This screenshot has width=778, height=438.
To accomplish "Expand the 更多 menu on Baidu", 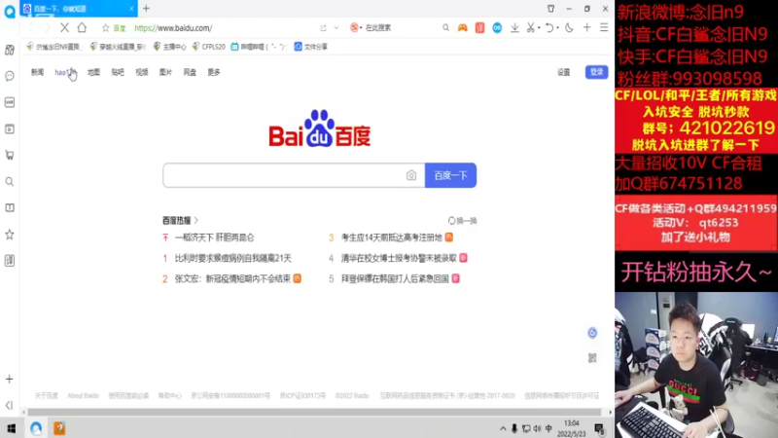I will click(214, 72).
